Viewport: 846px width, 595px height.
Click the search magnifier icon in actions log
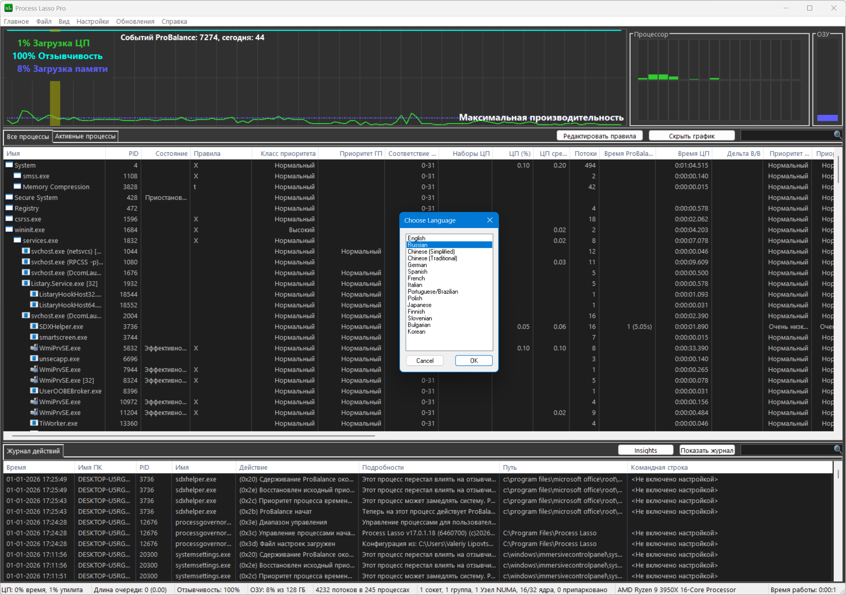tap(837, 449)
